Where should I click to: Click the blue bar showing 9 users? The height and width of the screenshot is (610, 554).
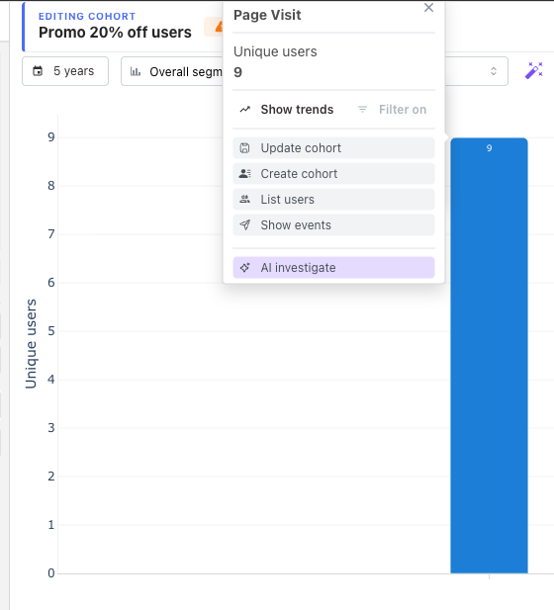[x=489, y=355]
